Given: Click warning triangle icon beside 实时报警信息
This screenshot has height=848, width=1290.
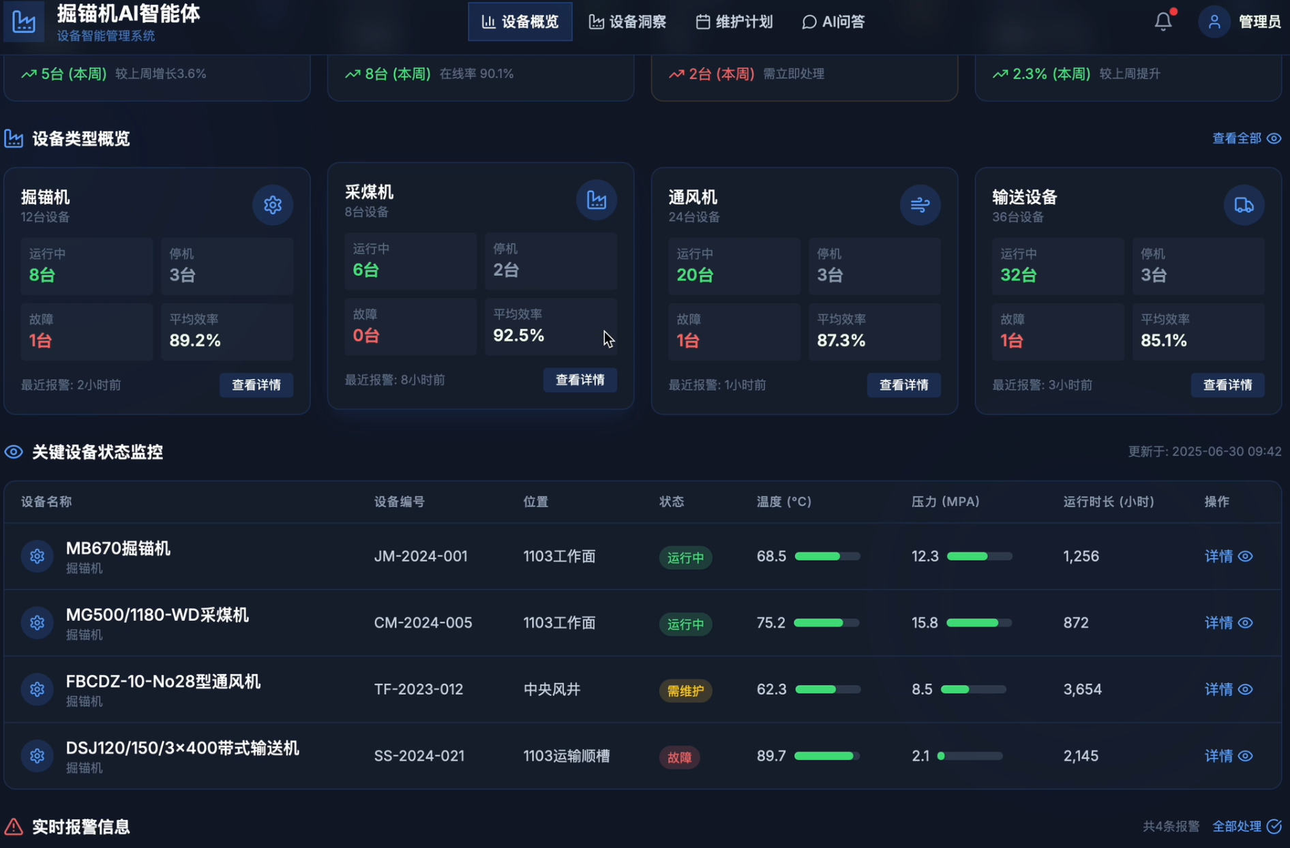Looking at the screenshot, I should (x=14, y=827).
